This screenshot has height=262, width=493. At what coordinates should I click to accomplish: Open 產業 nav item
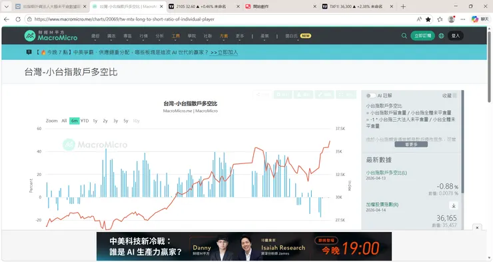pos(264,36)
